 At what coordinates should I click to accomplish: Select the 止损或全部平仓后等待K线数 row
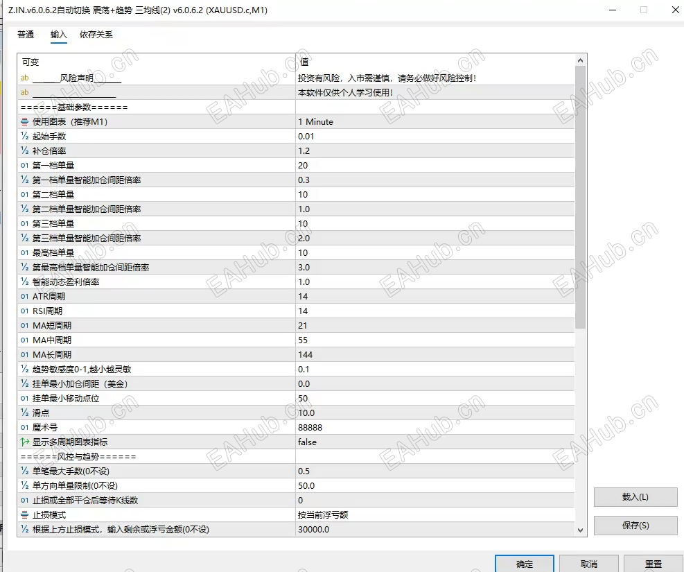pos(296,500)
